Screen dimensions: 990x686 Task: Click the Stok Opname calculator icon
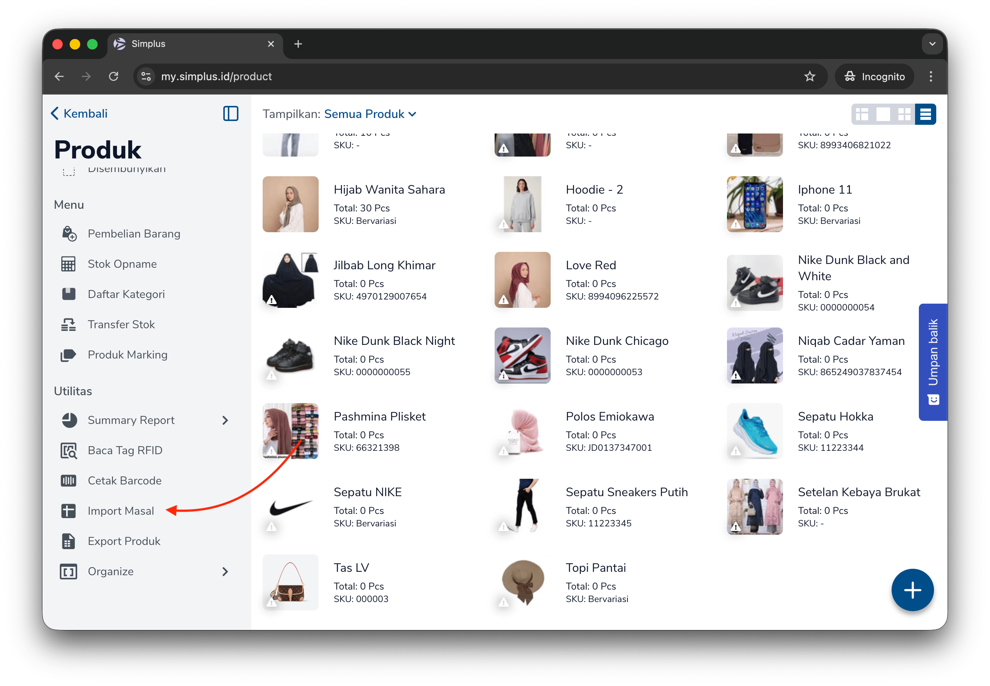pos(68,264)
